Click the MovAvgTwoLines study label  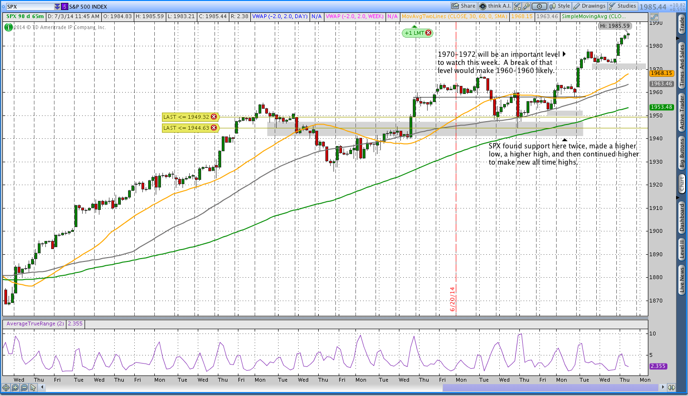(x=454, y=16)
